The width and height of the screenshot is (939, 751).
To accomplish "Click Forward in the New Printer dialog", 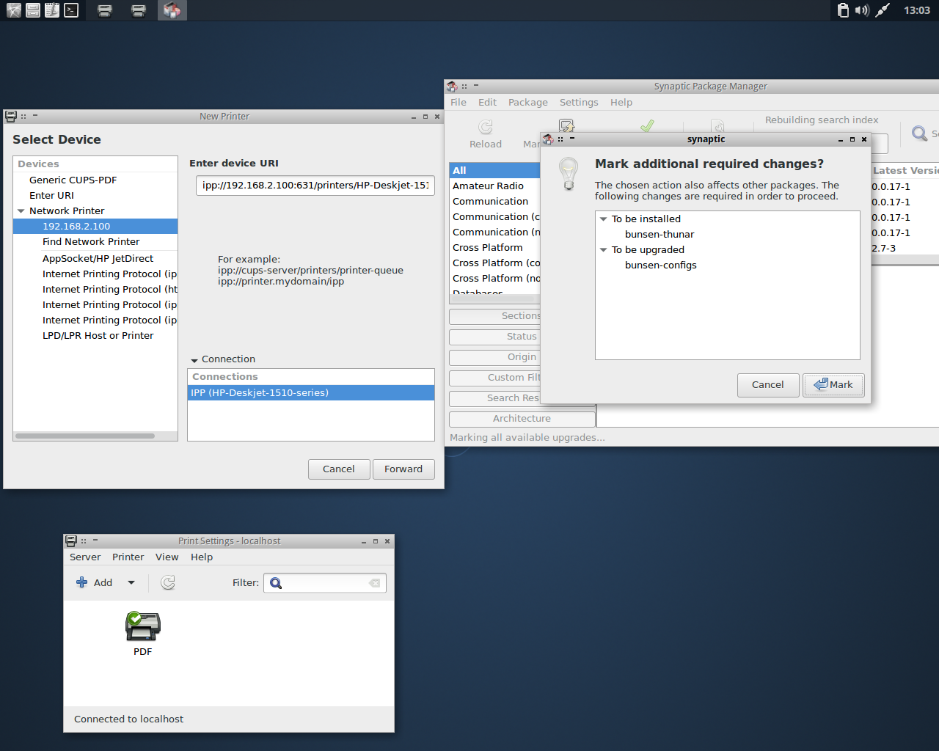I will pos(403,469).
